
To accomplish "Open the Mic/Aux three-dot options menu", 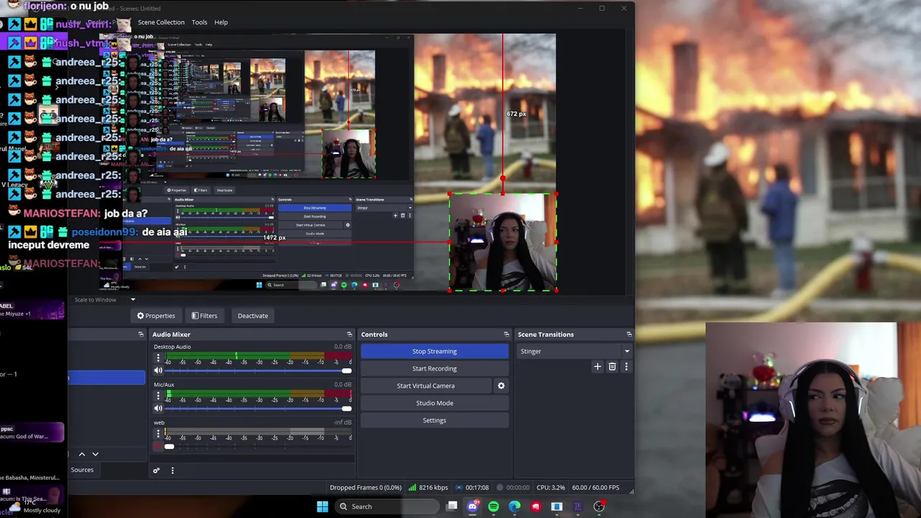I will point(158,395).
